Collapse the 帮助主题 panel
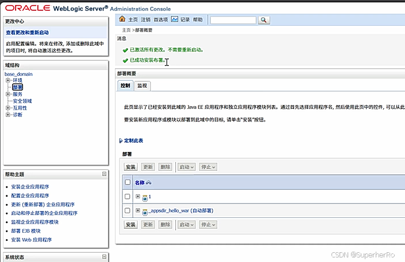This screenshot has height=262, width=405. coord(104,174)
